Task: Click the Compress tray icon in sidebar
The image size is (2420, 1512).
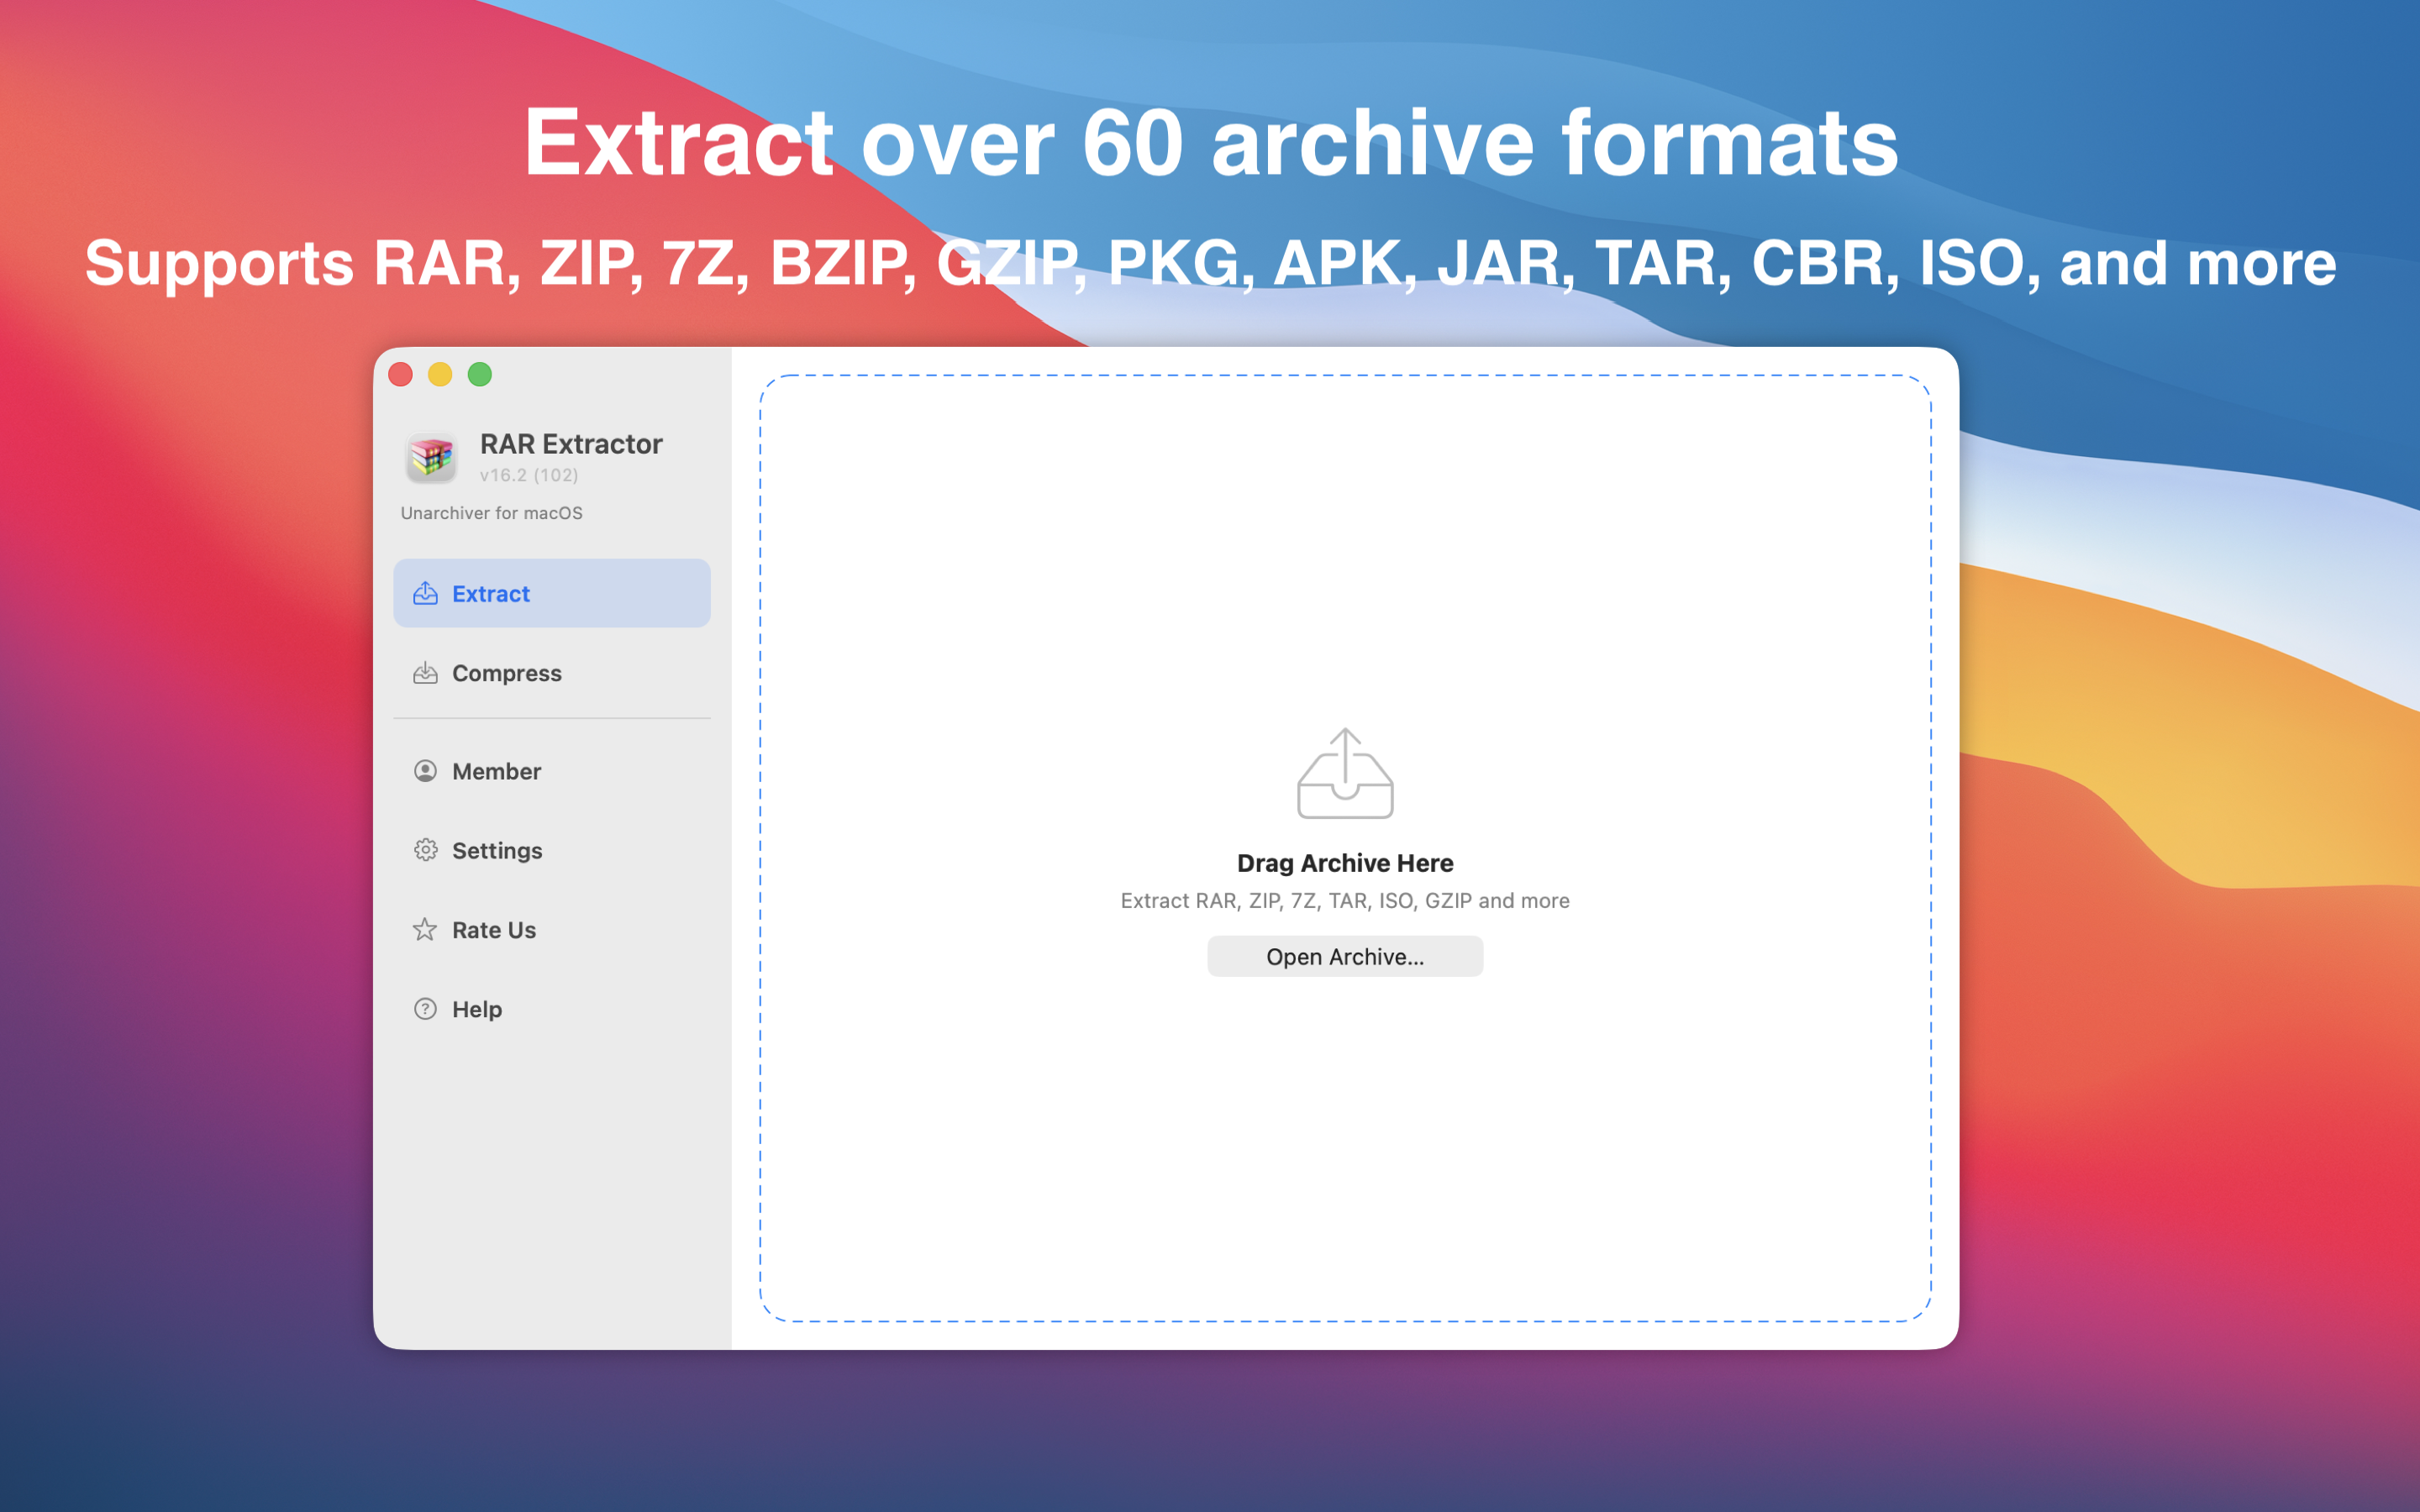Action: (425, 673)
